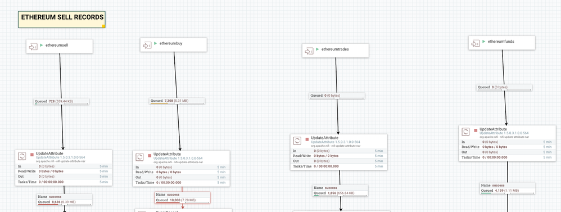Click UpdateAttribute processor icon below ethereumfunds

click(x=466, y=132)
